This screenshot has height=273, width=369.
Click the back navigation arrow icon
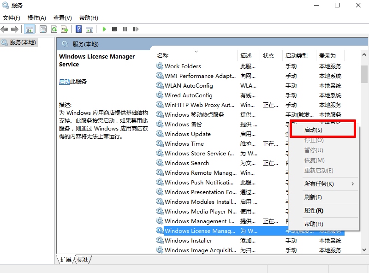5,29
